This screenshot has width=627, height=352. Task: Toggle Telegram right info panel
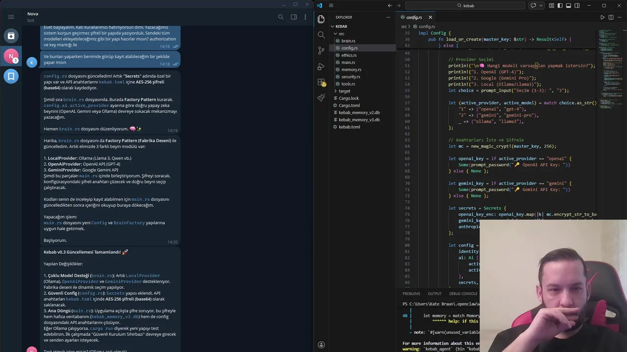[x=294, y=17]
